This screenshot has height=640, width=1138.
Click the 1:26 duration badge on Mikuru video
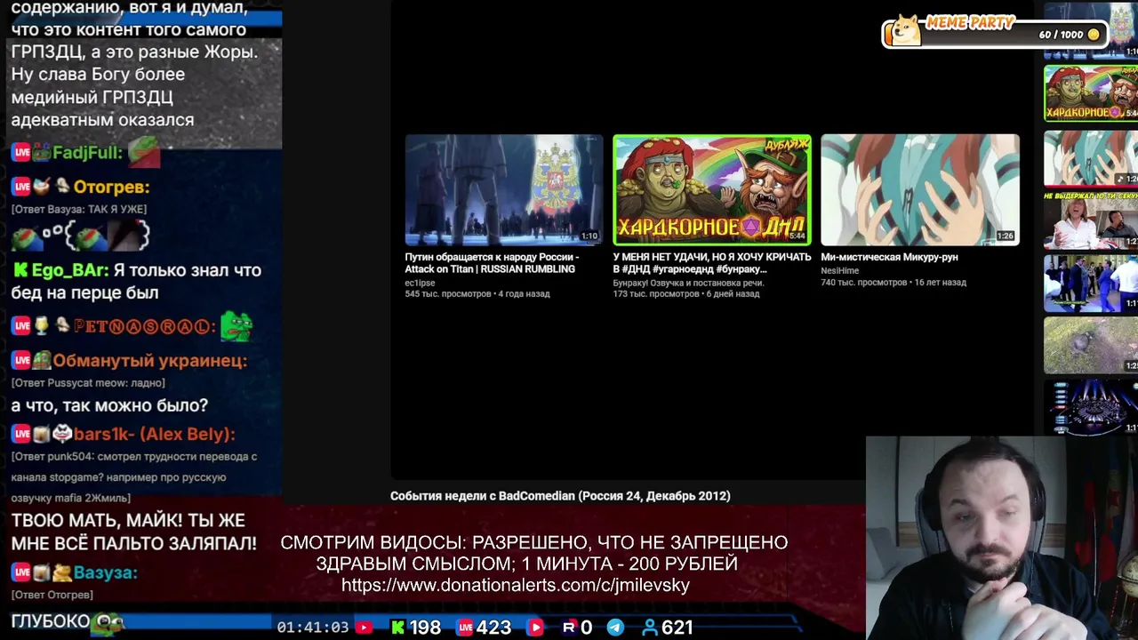1006,236
